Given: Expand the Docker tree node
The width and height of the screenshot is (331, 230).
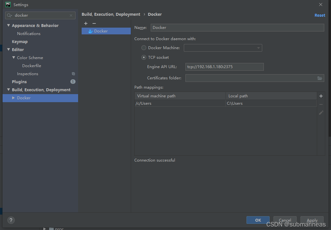Looking at the screenshot, I should coord(13,98).
